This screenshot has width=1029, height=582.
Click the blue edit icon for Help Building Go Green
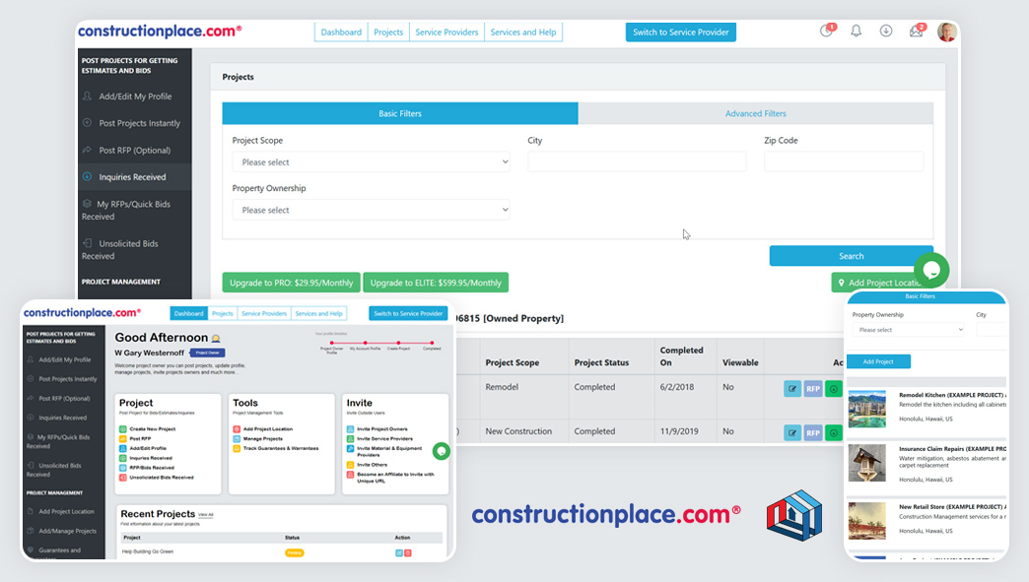click(x=398, y=553)
